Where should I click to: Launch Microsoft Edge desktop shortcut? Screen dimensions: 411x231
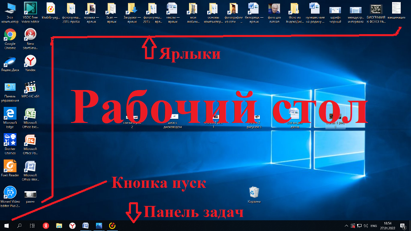click(x=10, y=118)
